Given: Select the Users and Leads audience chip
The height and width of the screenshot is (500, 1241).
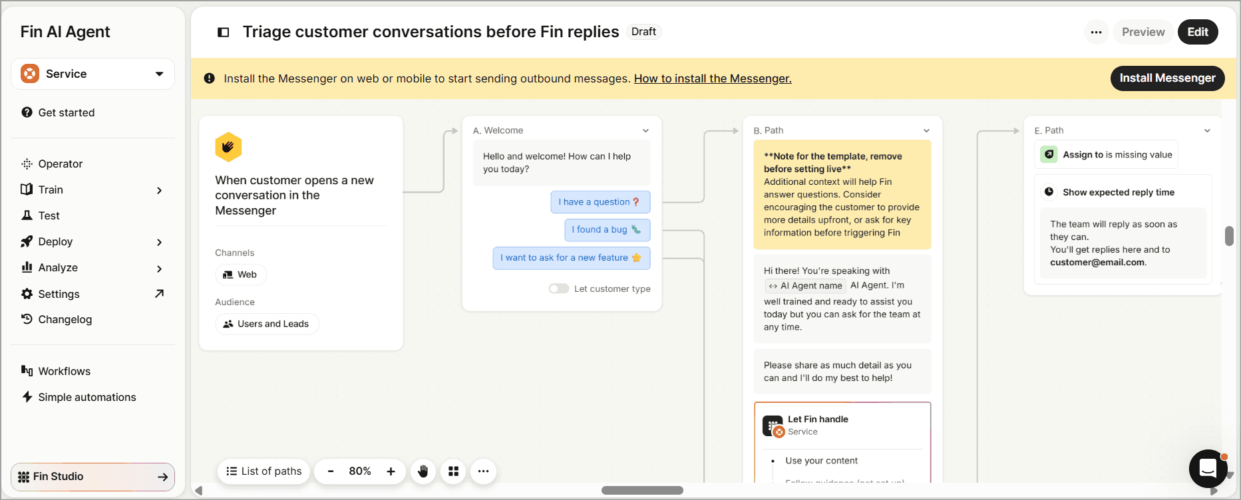Looking at the screenshot, I should (267, 324).
